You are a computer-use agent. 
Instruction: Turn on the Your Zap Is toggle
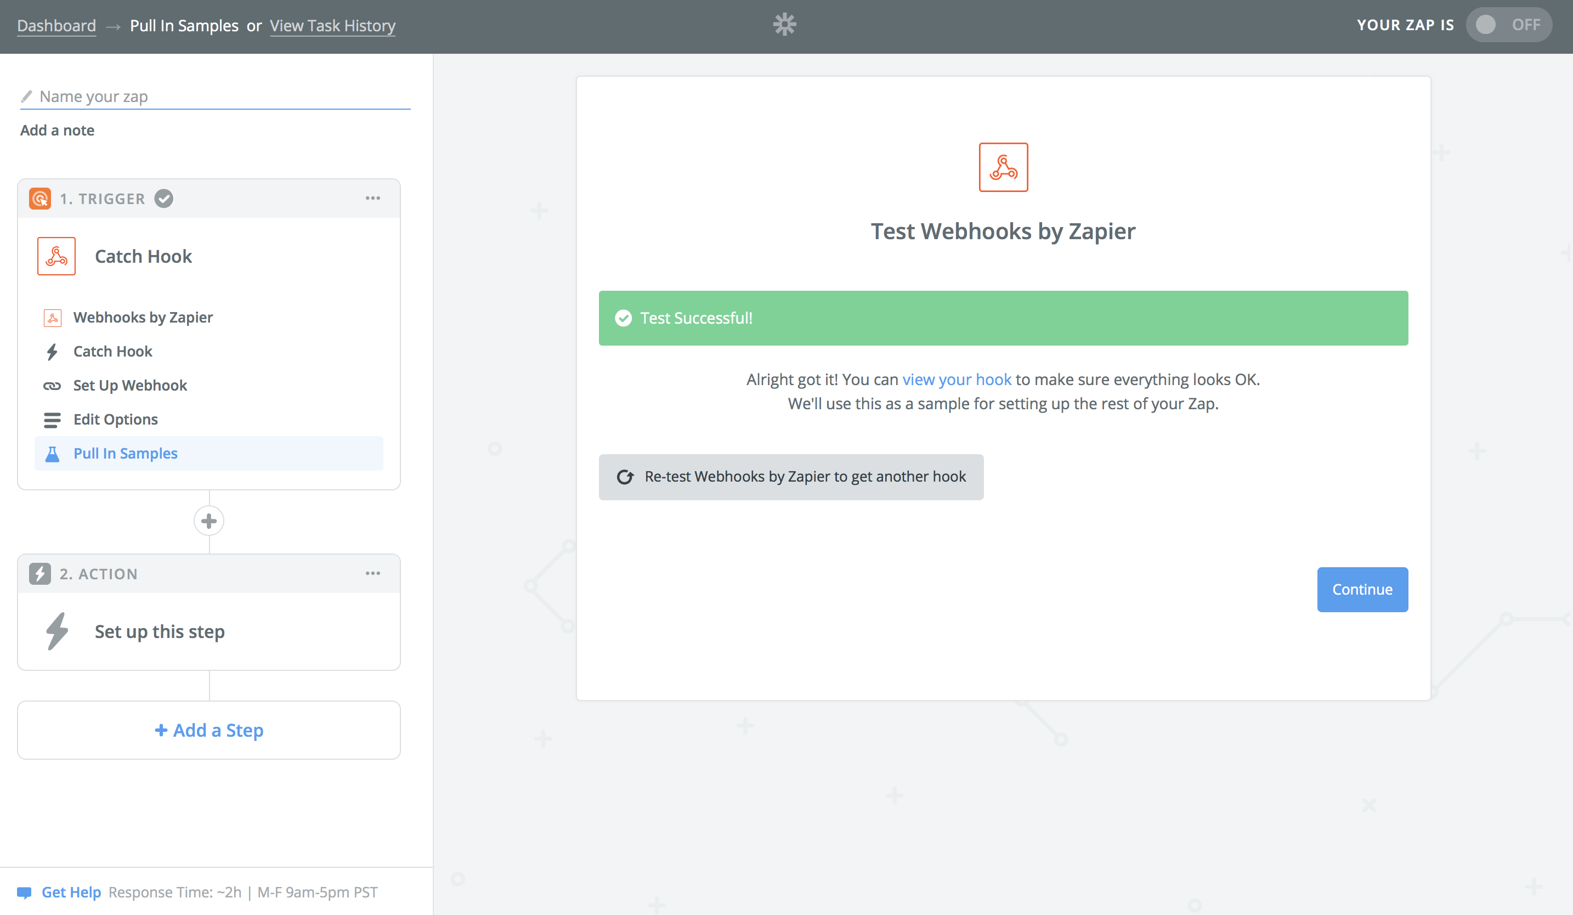1508,25
